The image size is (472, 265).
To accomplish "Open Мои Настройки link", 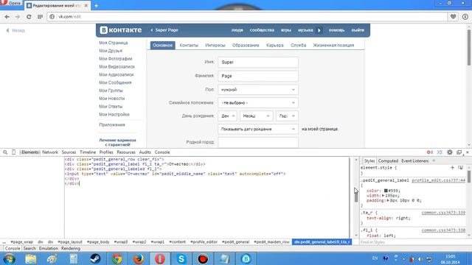I will (114, 115).
